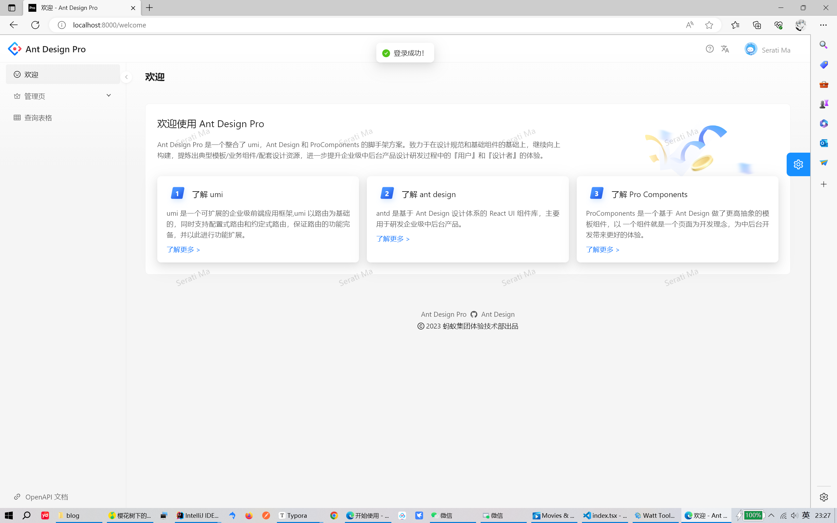Collapse the sidebar with the arrow handle

click(x=126, y=77)
